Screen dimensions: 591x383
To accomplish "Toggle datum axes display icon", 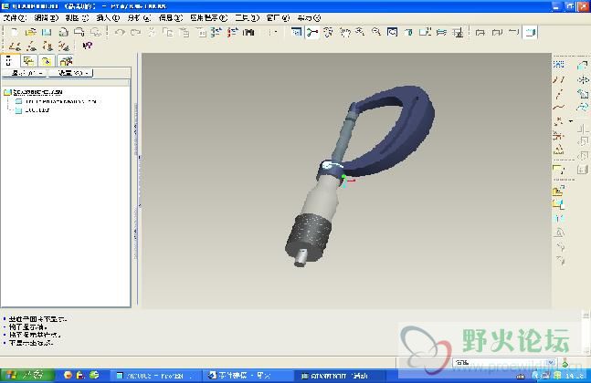I will tap(31, 46).
